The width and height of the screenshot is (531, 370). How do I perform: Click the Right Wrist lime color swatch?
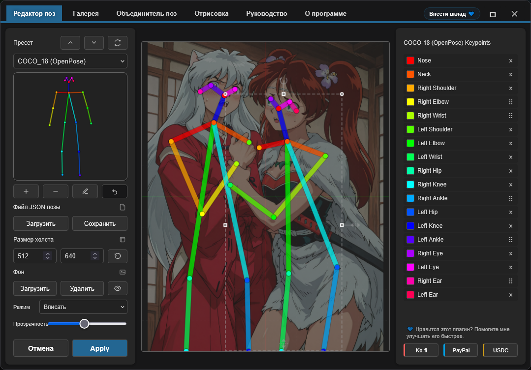click(x=410, y=116)
